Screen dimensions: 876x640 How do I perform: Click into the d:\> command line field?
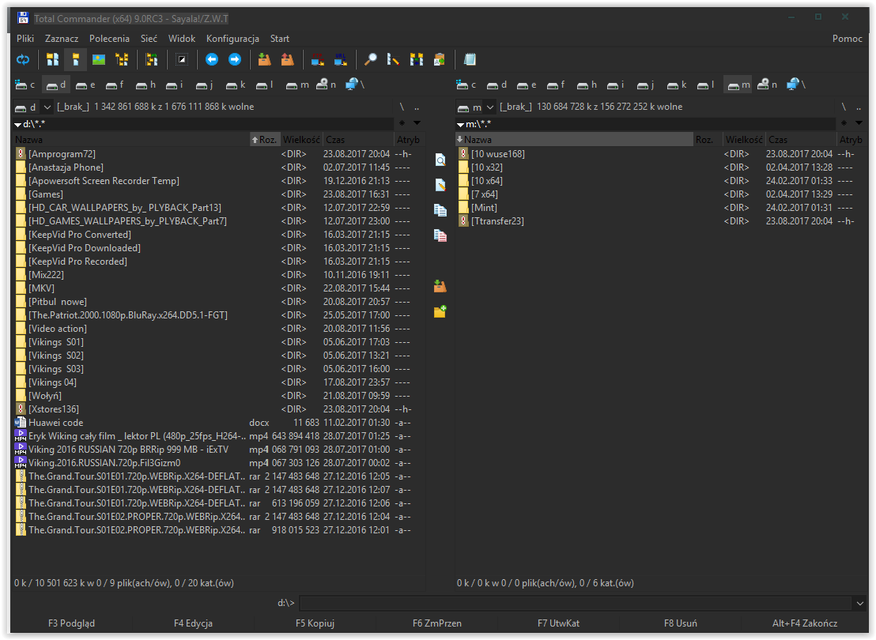click(x=576, y=603)
